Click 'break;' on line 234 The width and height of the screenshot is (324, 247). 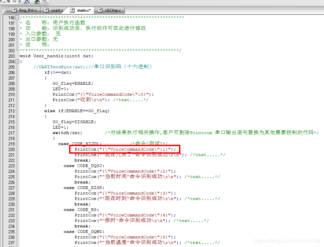(x=82, y=226)
